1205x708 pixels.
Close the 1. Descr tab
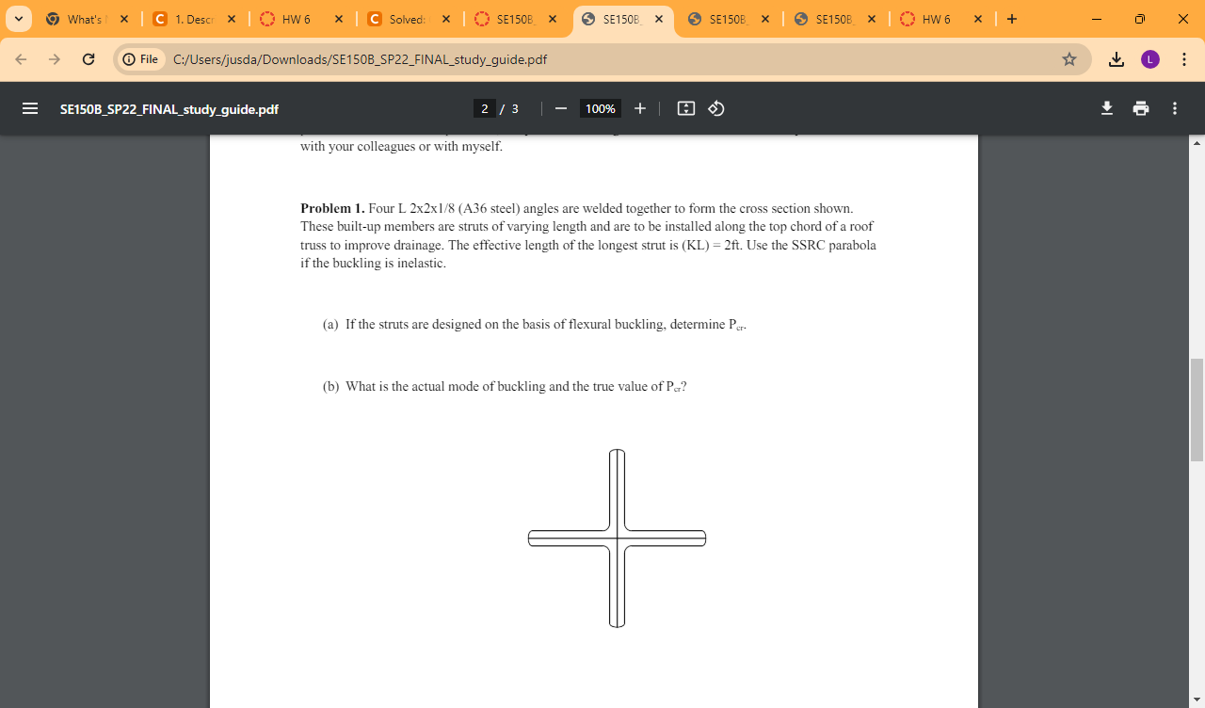point(232,19)
